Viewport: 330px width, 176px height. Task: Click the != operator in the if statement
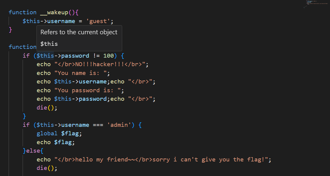pos(96,56)
